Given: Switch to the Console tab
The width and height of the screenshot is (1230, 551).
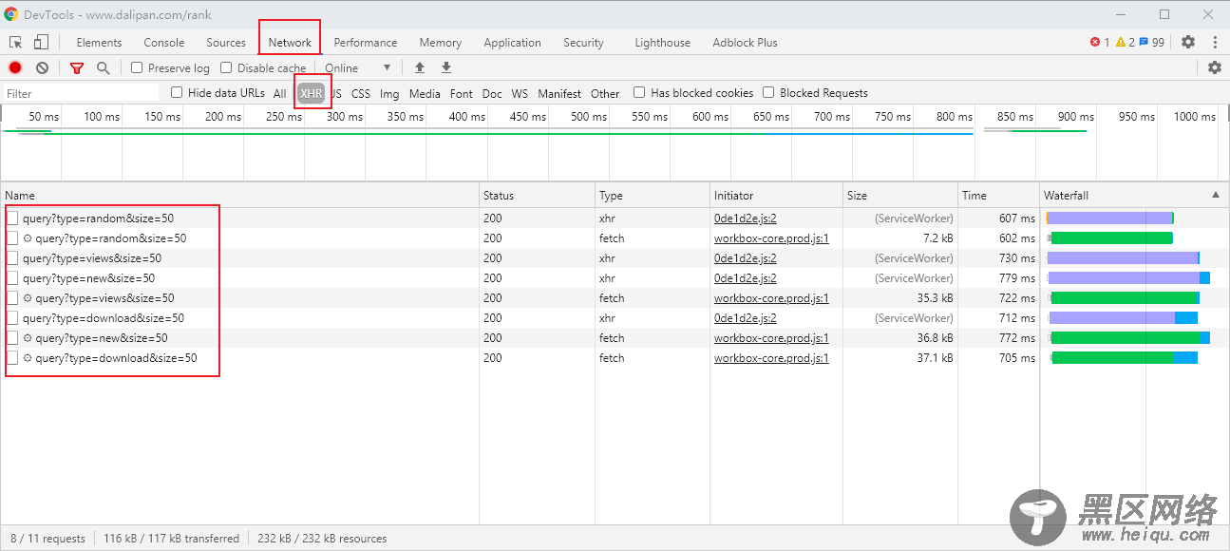Looking at the screenshot, I should [164, 42].
